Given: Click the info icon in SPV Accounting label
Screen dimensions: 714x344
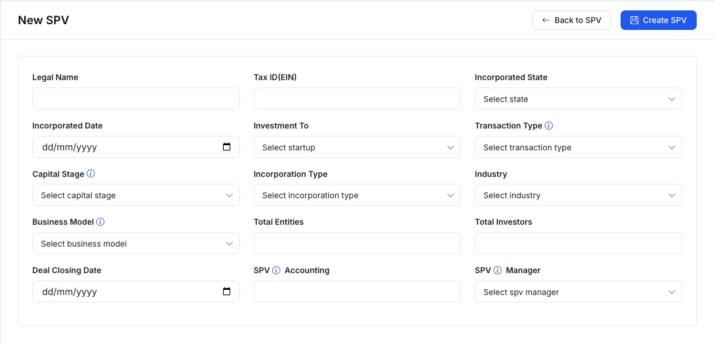Looking at the screenshot, I should coord(276,270).
